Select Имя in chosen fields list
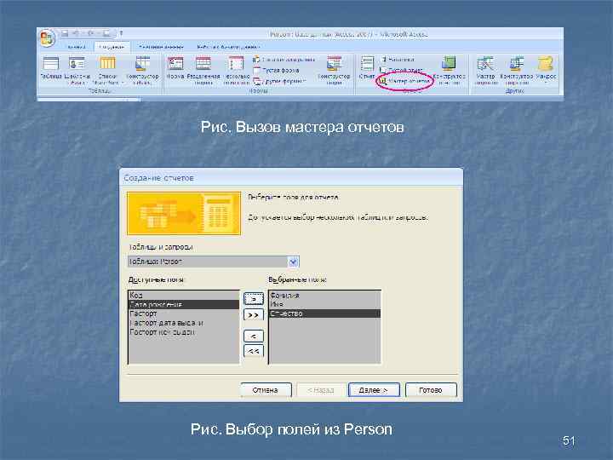This screenshot has width=613, height=460. (x=325, y=304)
